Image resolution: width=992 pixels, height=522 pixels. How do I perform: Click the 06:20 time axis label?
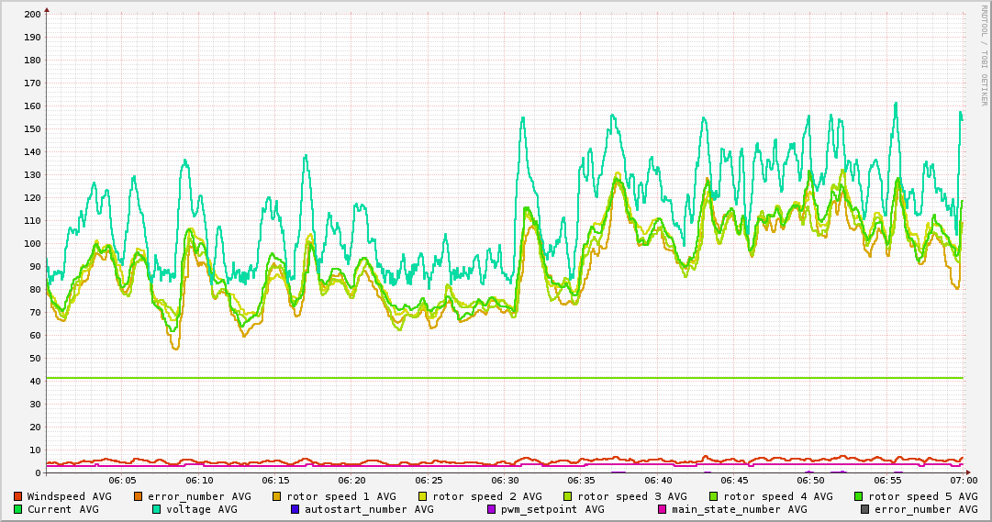pyautogui.click(x=352, y=481)
